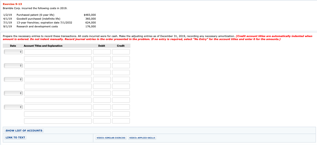Open the Date dropdown for the second journal entry
Image resolution: width=317 pixels, height=145 pixels.
coord(13,65)
